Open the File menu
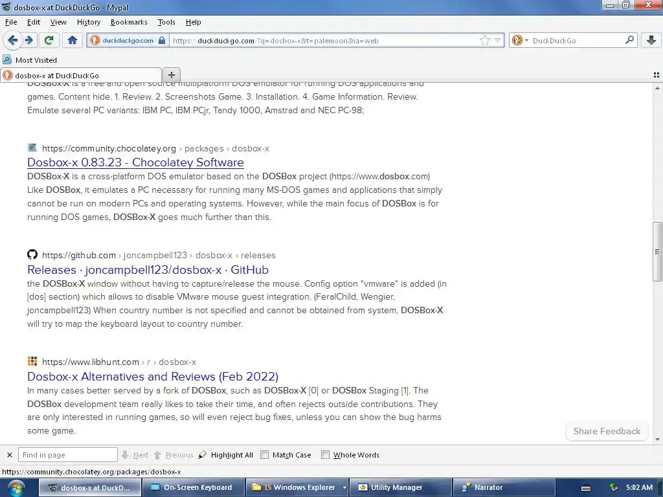Viewport: 663px width, 497px height. pyautogui.click(x=11, y=22)
